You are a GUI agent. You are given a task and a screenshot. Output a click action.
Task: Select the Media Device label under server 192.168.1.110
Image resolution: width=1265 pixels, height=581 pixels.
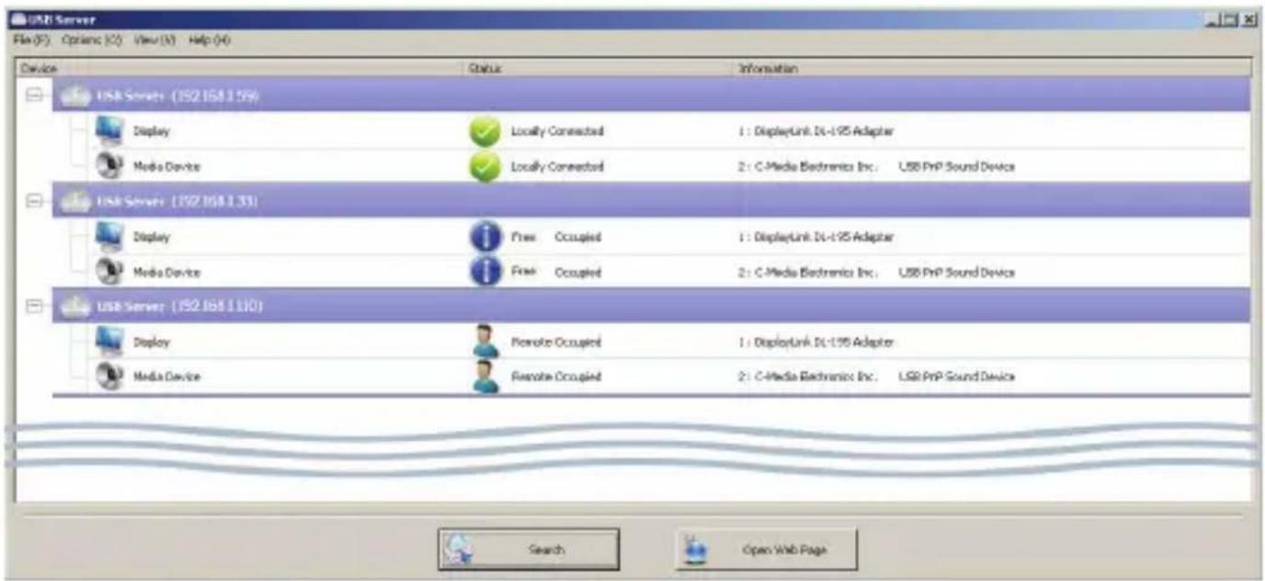pos(166,377)
